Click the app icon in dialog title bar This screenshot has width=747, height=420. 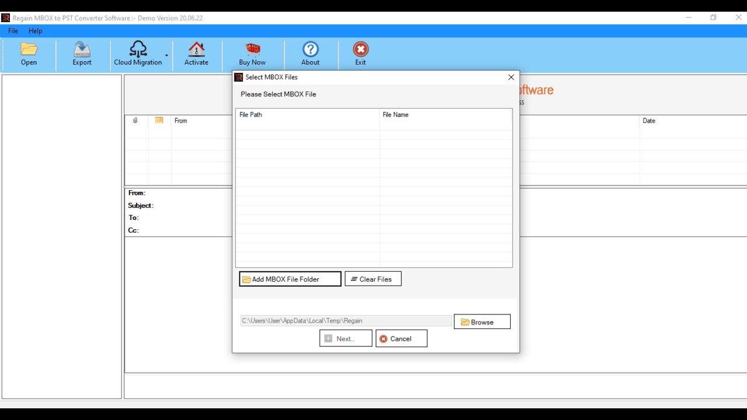[239, 77]
